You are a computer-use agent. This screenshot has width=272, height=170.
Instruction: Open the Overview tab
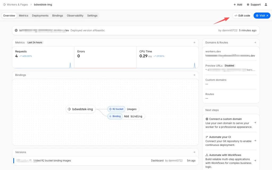click(9, 16)
